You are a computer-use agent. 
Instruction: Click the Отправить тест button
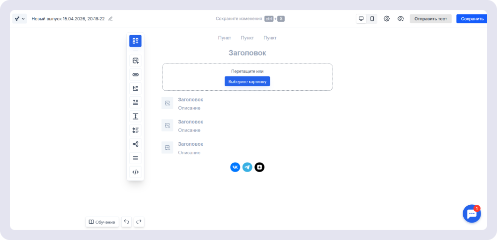[x=430, y=19]
